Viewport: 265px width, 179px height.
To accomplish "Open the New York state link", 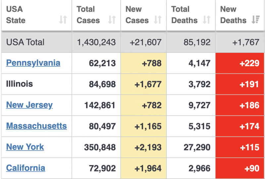I will [x=25, y=147].
